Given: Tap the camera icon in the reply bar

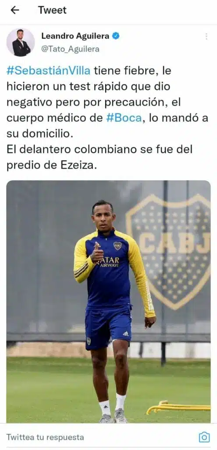Looking at the screenshot, I should (x=204, y=437).
